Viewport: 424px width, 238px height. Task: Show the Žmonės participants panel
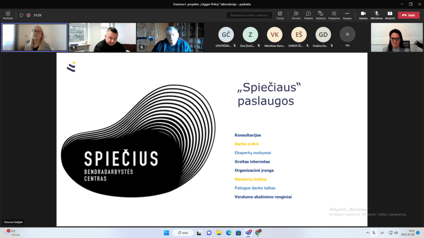[x=296, y=15]
